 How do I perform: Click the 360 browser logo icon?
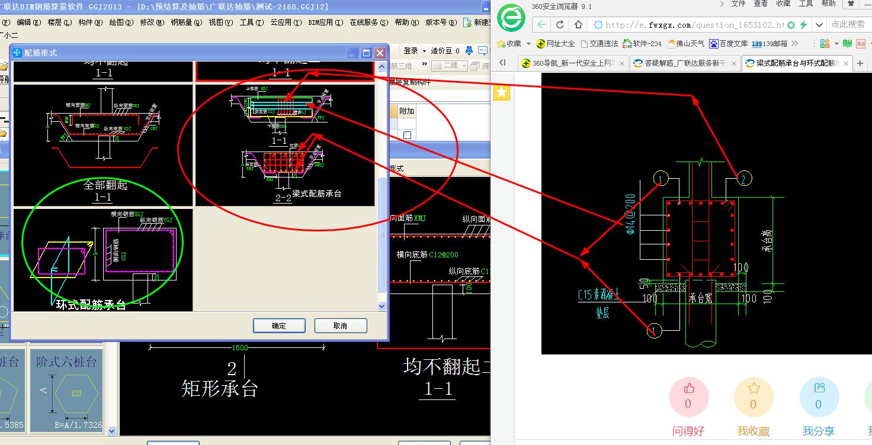(511, 17)
